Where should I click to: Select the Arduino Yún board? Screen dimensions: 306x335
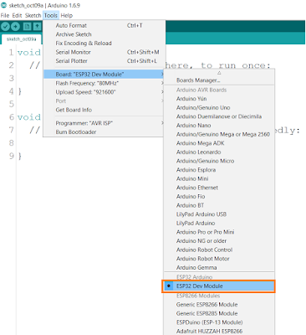(x=219, y=99)
